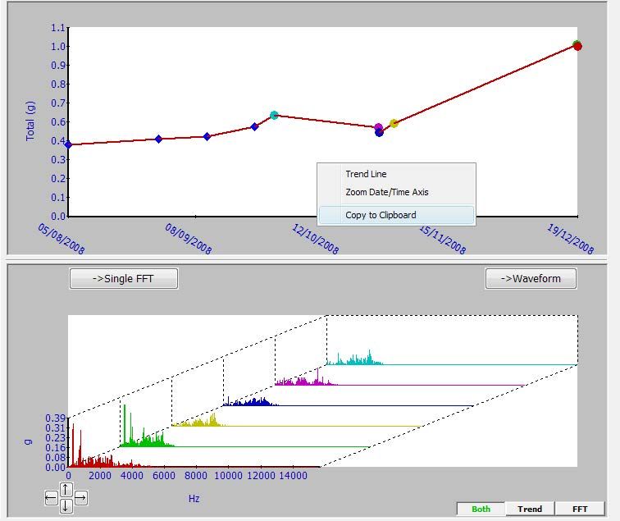
Task: Click the down arrow navigation button
Action: pyautogui.click(x=66, y=505)
